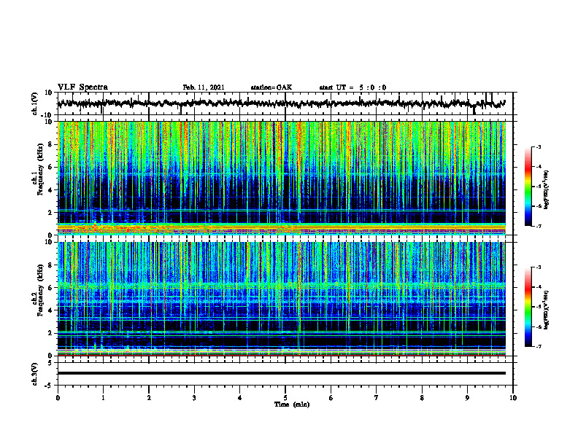Click the thick black ch.3 voltage line
This screenshot has height=446, width=578.
coord(281,373)
